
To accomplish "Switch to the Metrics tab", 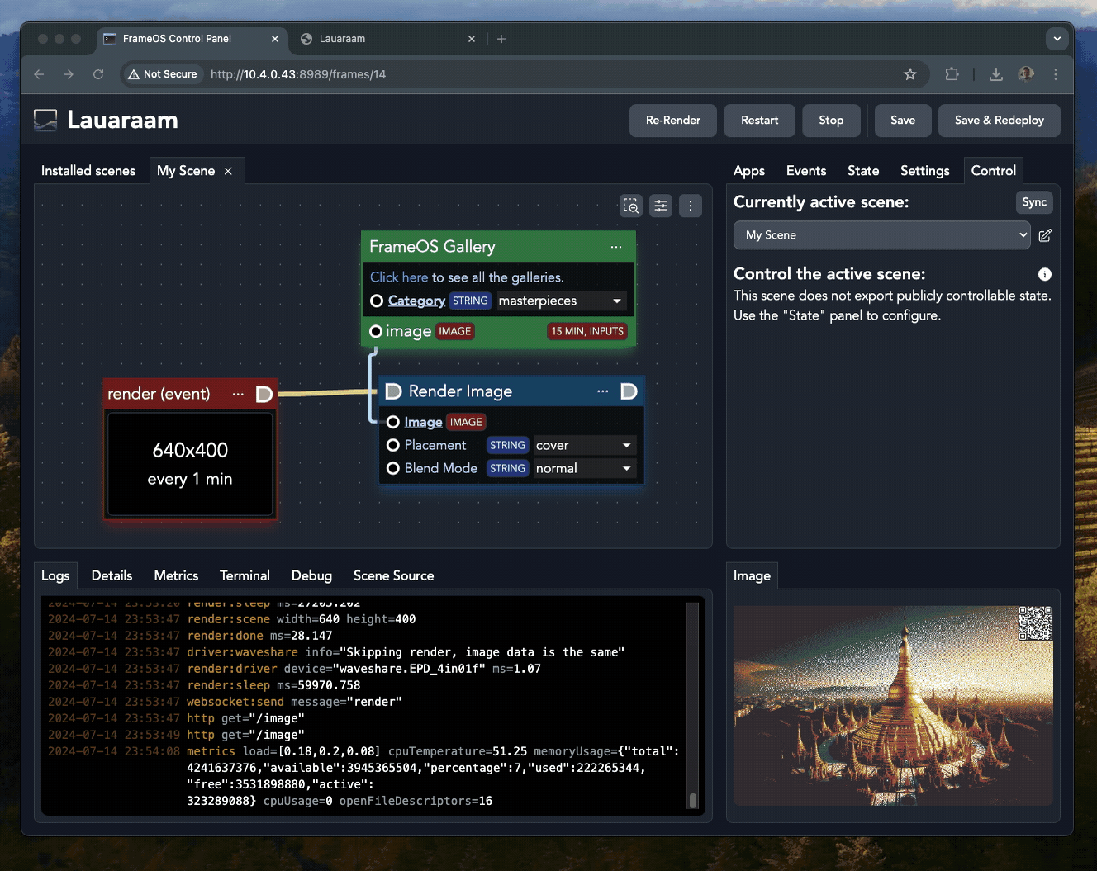I will tap(176, 575).
